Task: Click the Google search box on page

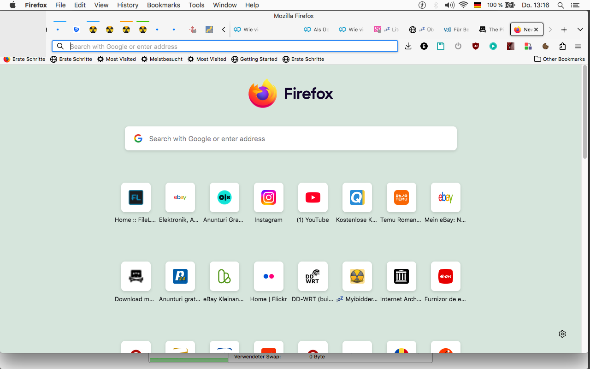Action: coord(291,138)
